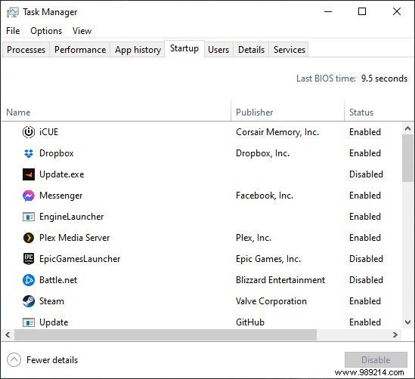Select the EpicGamesLauncher entry name
The height and width of the screenshot is (379, 415).
[80, 259]
